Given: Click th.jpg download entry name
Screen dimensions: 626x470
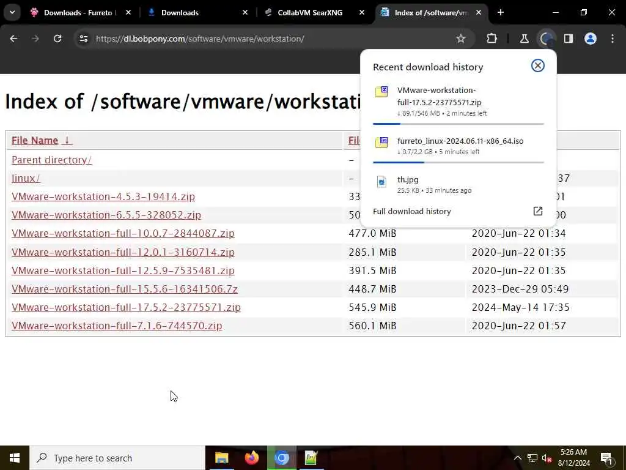Looking at the screenshot, I should click(408, 180).
